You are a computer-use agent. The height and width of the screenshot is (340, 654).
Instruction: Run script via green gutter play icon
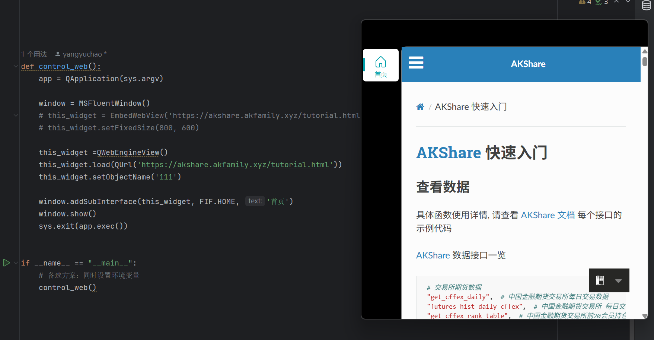[x=6, y=263]
